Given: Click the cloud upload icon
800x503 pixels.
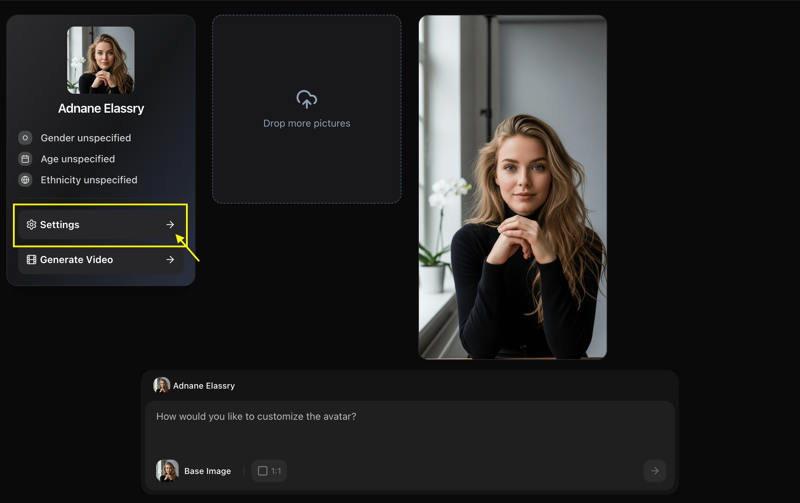Looking at the screenshot, I should 307,99.
